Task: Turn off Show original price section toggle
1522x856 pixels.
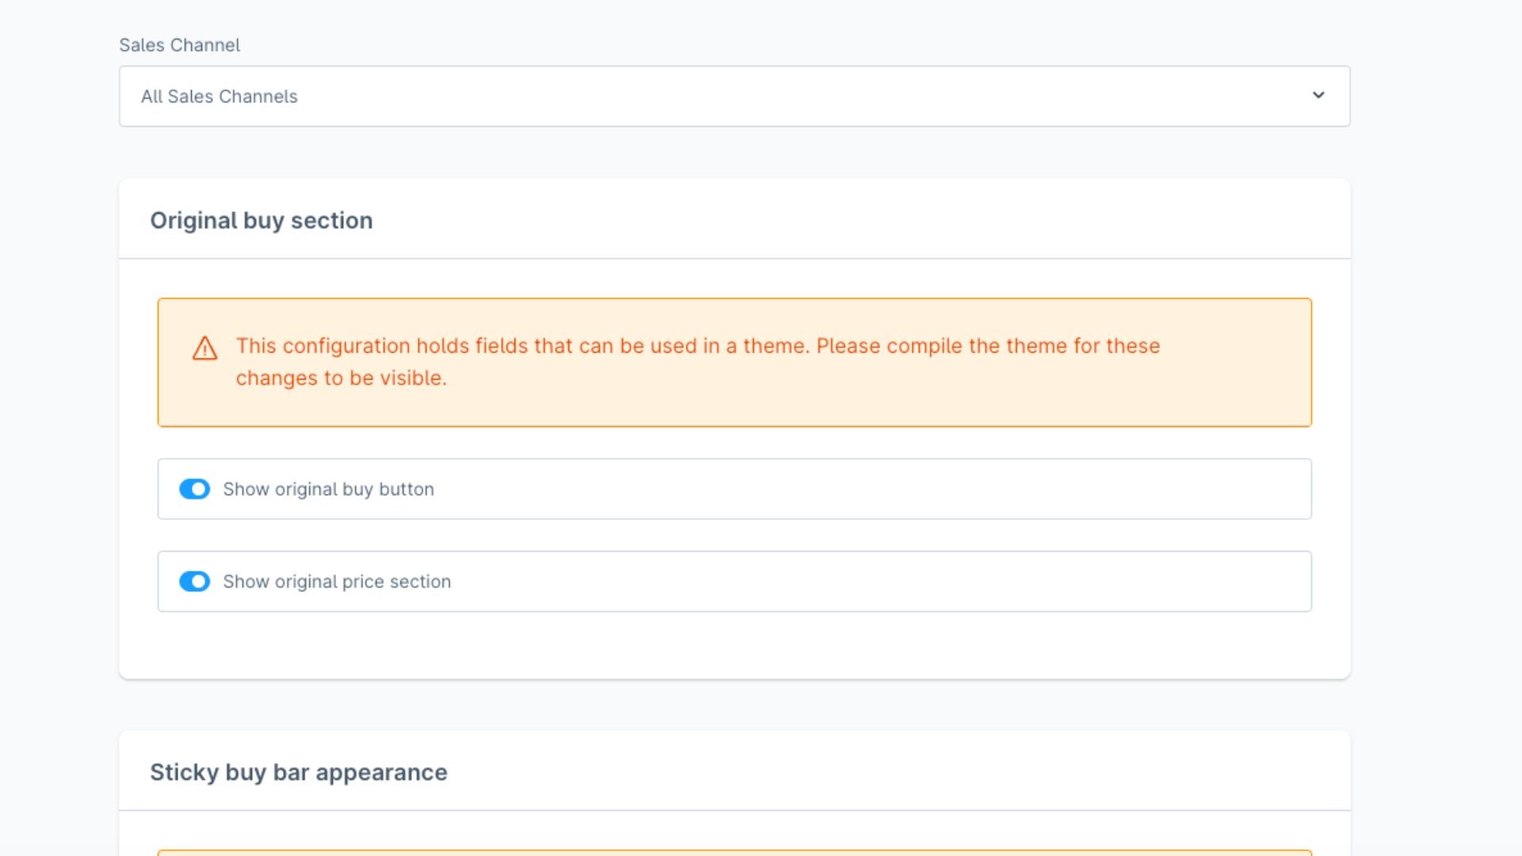Action: pos(194,582)
